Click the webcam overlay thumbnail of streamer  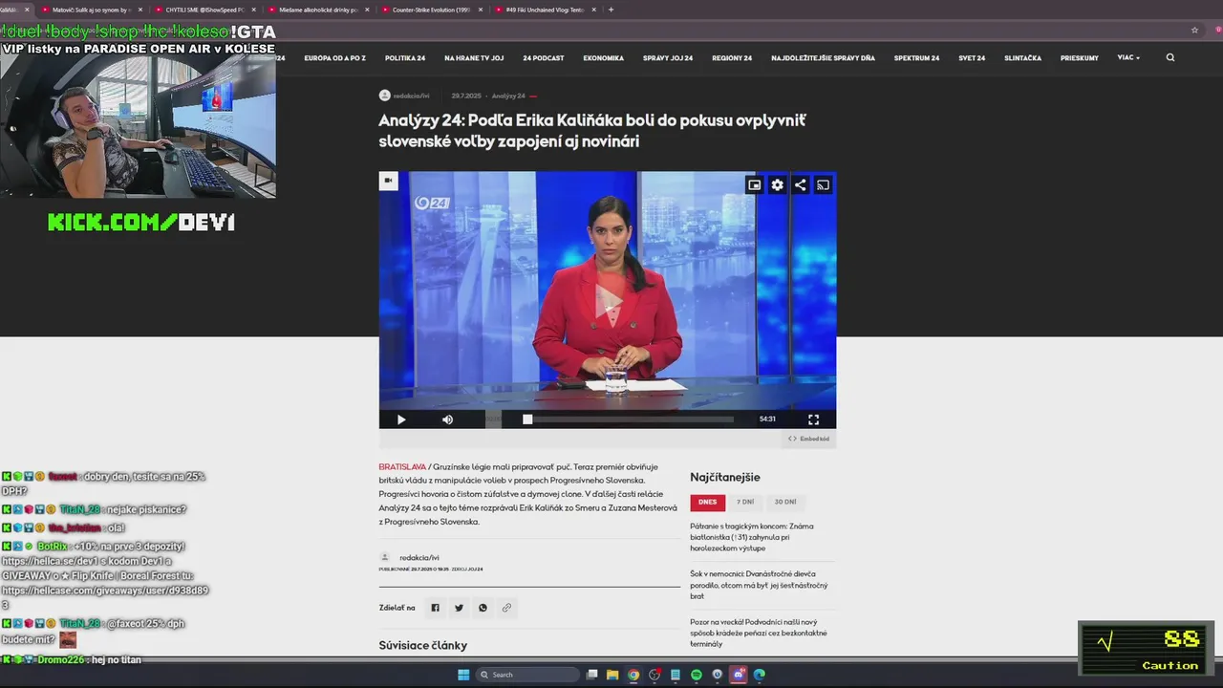pos(139,126)
